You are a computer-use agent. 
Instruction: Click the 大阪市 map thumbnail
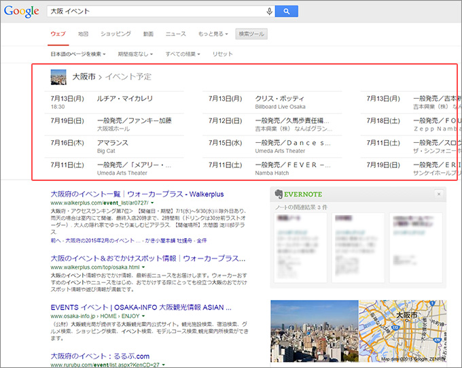[x=403, y=331]
